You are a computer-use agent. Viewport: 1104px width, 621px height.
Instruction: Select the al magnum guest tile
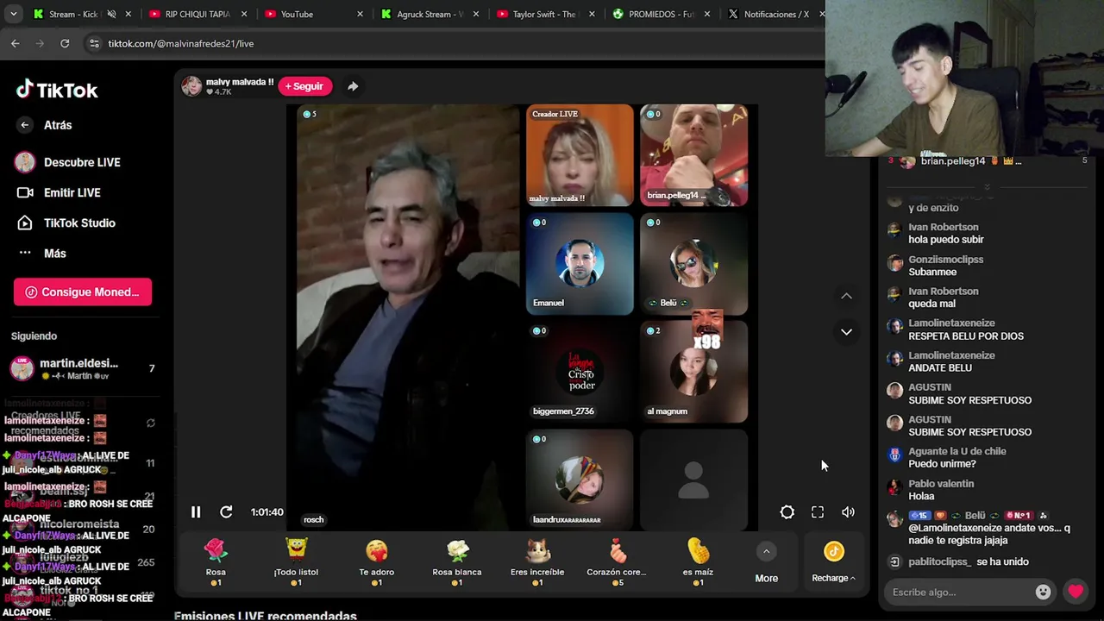point(693,373)
